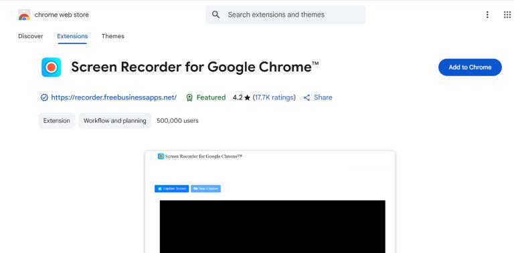Click the "Screen Recorder for Google Chrome" heading
The height and width of the screenshot is (253, 514).
tap(195, 67)
